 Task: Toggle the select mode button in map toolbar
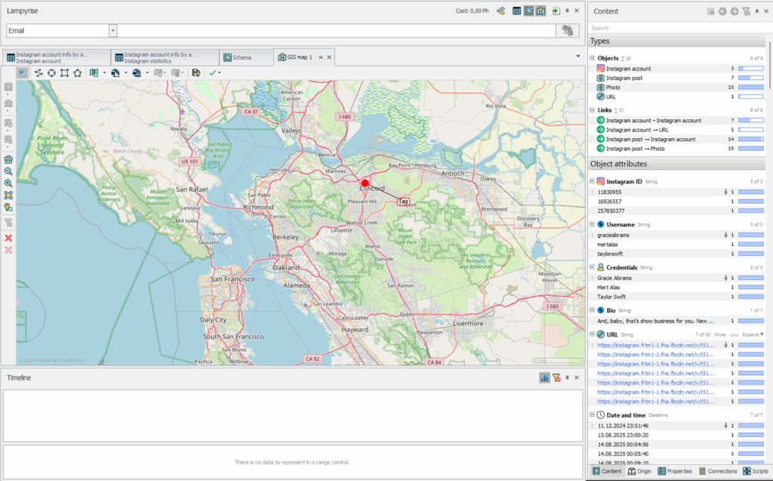coord(22,73)
